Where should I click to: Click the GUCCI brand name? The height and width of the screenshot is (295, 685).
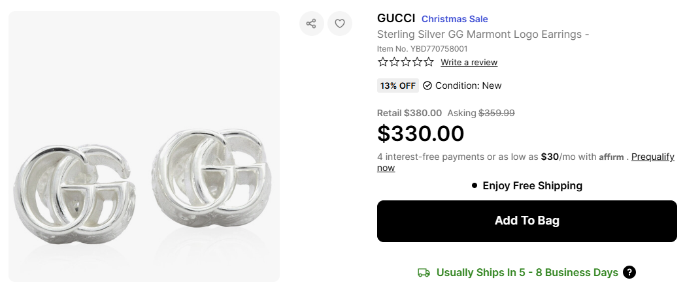[x=396, y=18]
